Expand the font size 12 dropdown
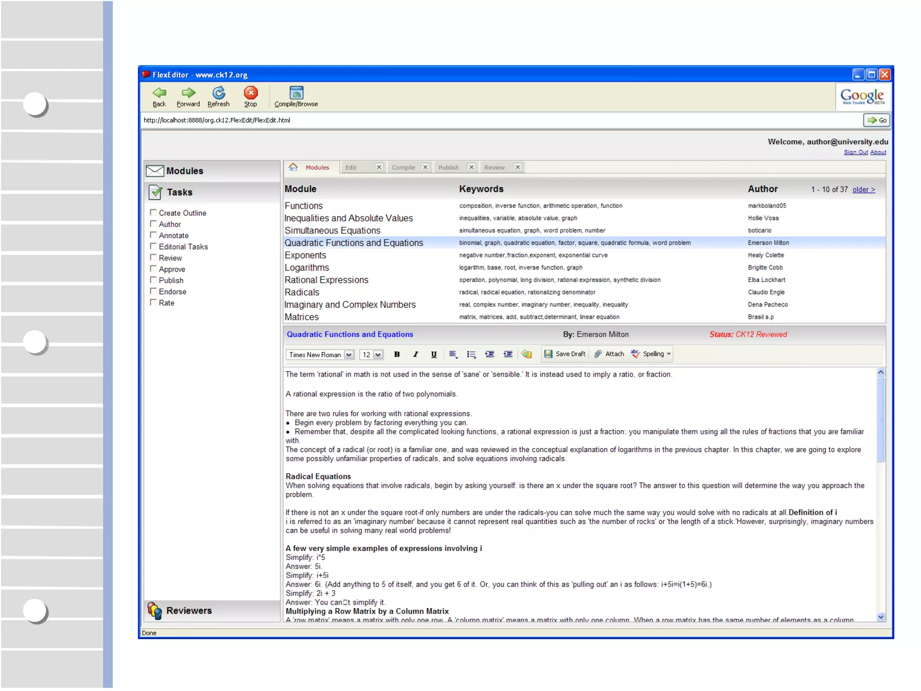Image resolution: width=921 pixels, height=691 pixels. click(378, 355)
